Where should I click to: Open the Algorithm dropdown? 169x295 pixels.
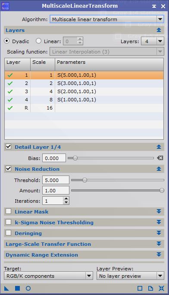click(106, 19)
